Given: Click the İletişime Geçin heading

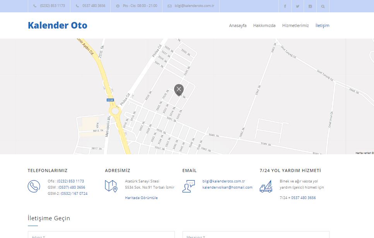Looking at the screenshot, I should tap(49, 218).
